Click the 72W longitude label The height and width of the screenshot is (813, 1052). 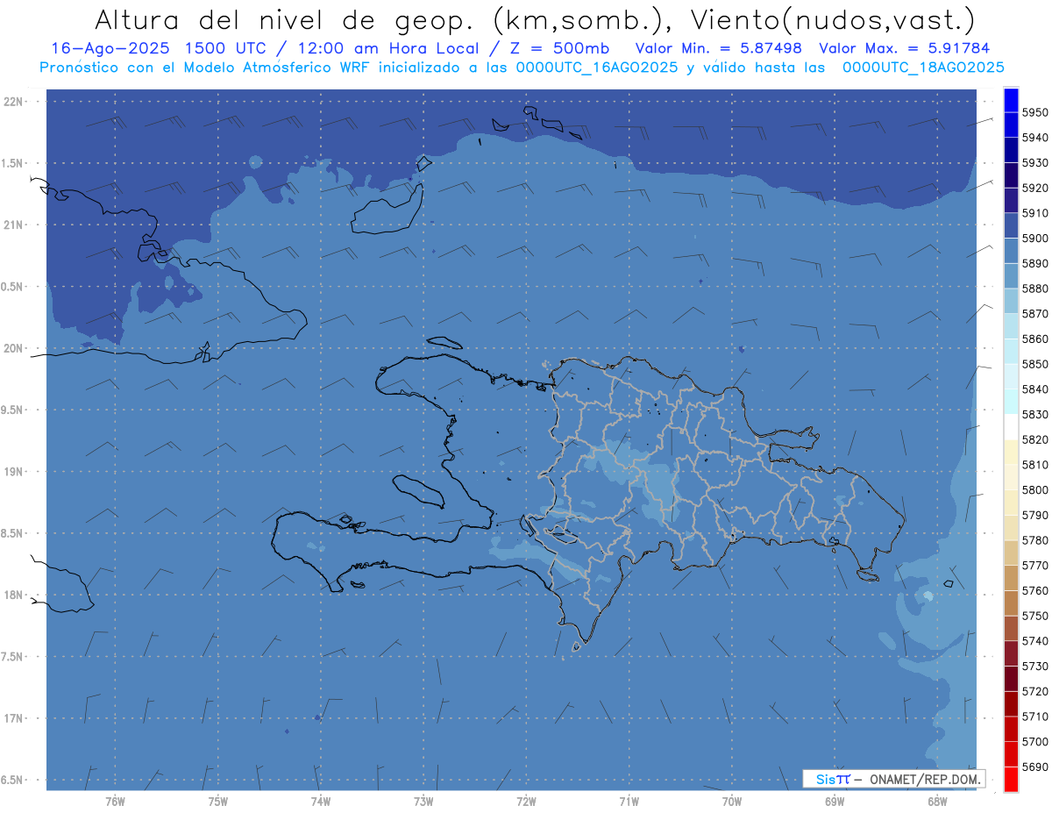tap(526, 802)
